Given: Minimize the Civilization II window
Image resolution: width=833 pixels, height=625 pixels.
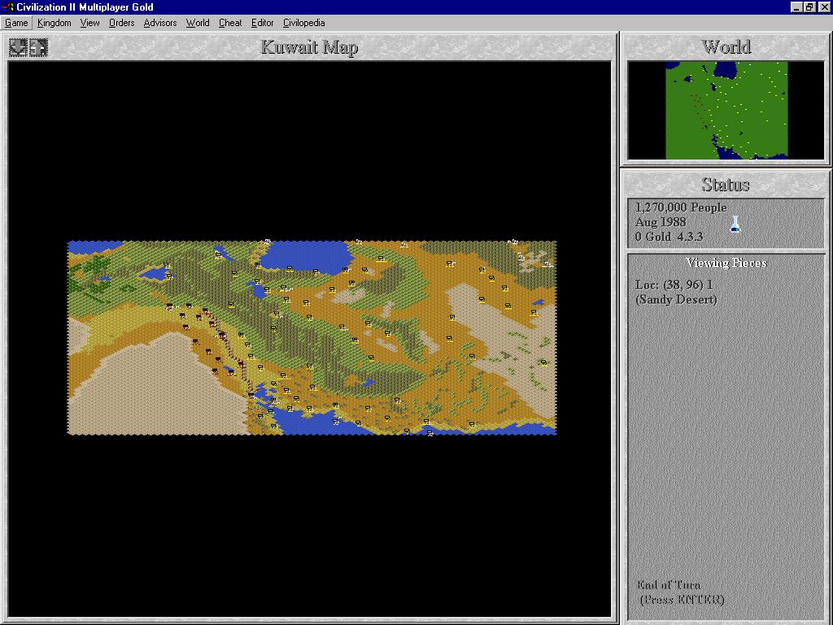Looking at the screenshot, I should click(x=796, y=7).
